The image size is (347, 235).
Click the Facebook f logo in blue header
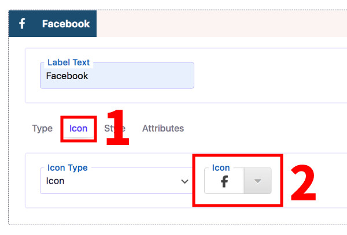coord(22,24)
